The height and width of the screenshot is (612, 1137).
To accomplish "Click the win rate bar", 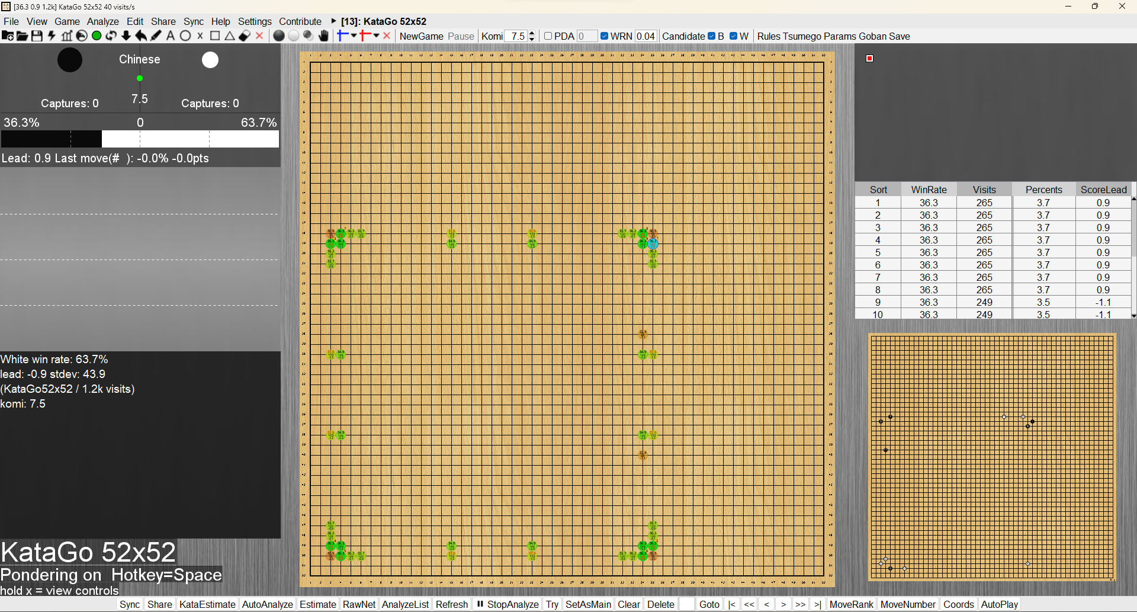I will tap(140, 139).
